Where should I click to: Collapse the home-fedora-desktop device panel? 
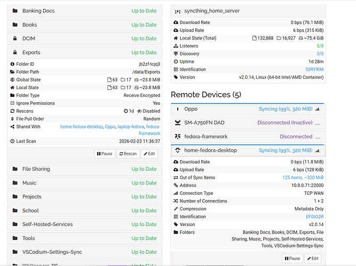coord(247,151)
